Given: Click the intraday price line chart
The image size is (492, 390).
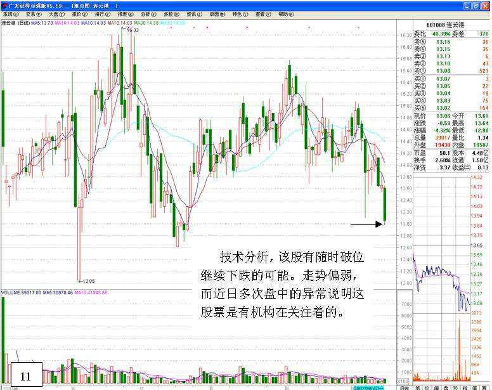Looking at the screenshot, I should [x=441, y=245].
